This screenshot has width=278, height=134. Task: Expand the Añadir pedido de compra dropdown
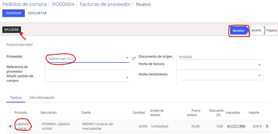127,77
